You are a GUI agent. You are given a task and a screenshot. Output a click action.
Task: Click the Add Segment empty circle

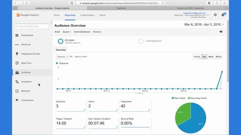(x=140, y=41)
